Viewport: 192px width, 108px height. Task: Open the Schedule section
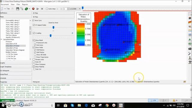click(x=16, y=78)
